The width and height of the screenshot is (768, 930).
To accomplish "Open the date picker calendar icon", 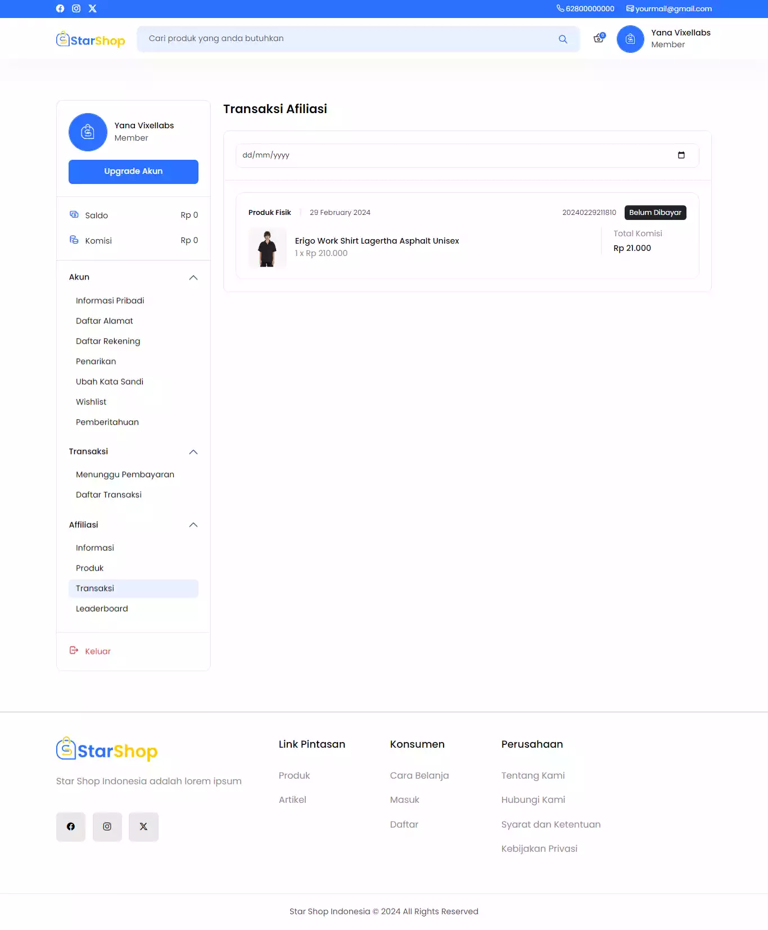I will [681, 155].
